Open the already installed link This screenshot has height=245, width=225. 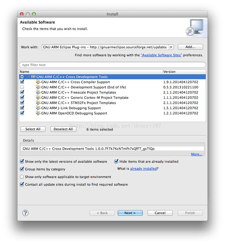143,169
